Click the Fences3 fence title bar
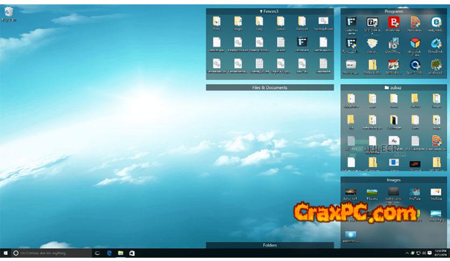The height and width of the screenshot is (261, 450). (270, 11)
